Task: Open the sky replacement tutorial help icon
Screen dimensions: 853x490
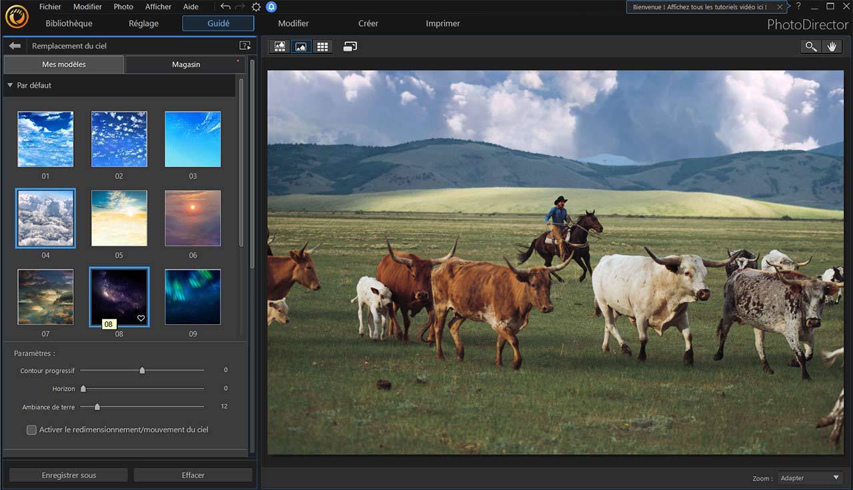Action: click(x=245, y=46)
